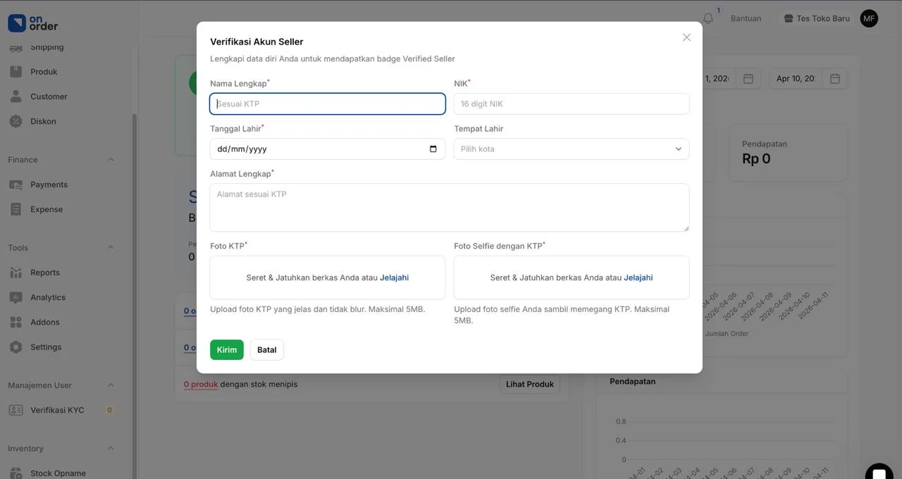Open the Stock Opname menu item
Screen dimensions: 902x479
coord(58,473)
